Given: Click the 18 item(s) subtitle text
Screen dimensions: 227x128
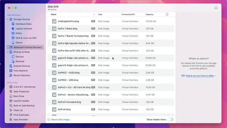Looking at the screenshot, I should [52, 10].
